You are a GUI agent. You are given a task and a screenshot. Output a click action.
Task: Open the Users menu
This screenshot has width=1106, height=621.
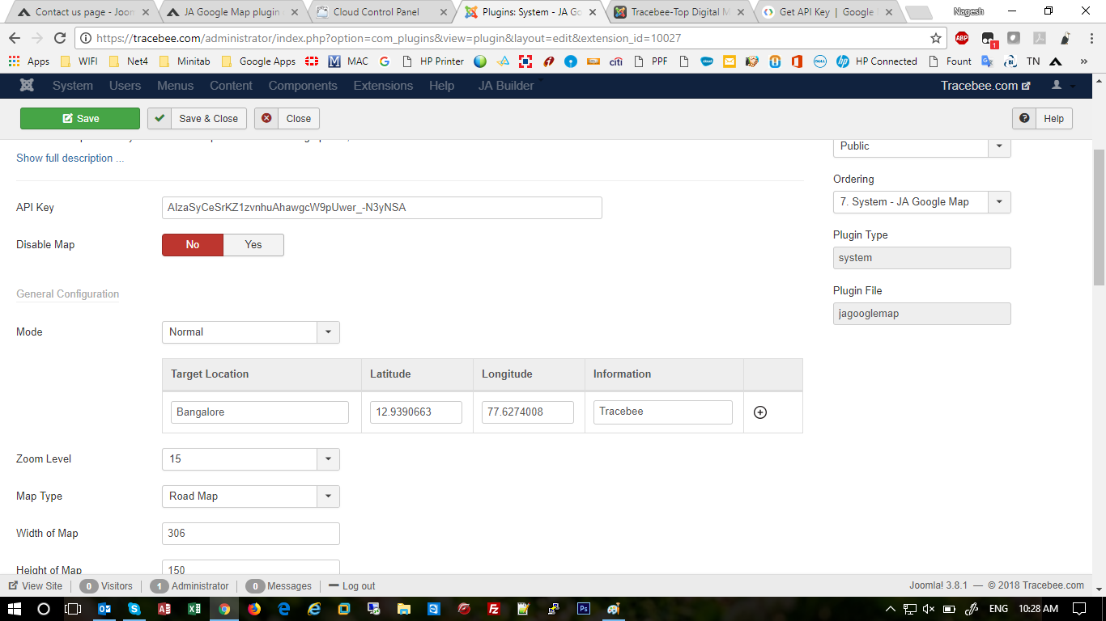point(125,86)
